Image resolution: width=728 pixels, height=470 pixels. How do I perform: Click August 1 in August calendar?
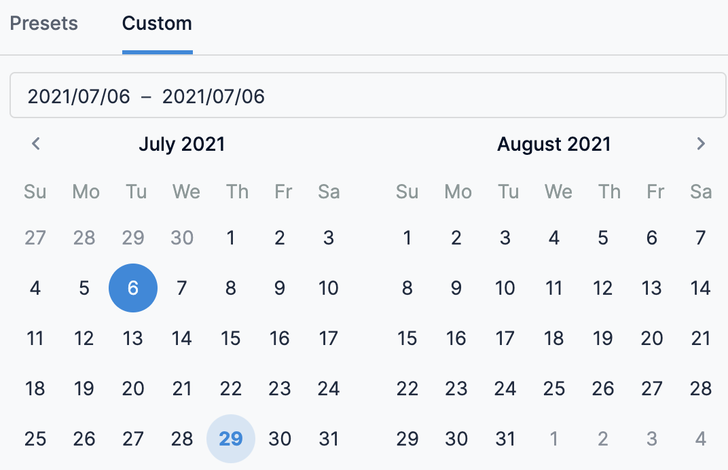(407, 238)
